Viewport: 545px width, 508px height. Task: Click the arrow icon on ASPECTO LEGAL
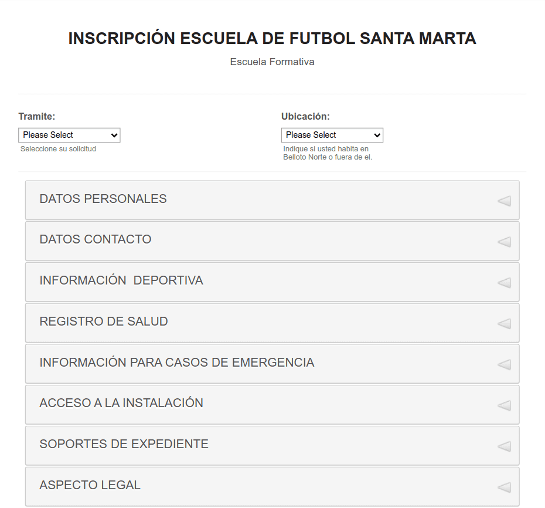point(505,487)
